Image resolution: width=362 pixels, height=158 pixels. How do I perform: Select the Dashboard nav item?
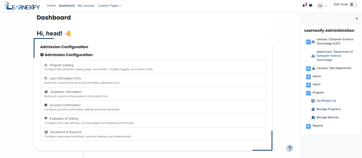click(x=67, y=6)
